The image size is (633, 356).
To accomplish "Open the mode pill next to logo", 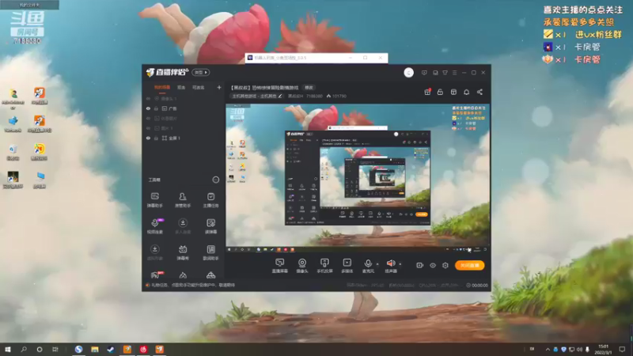I will [x=201, y=72].
